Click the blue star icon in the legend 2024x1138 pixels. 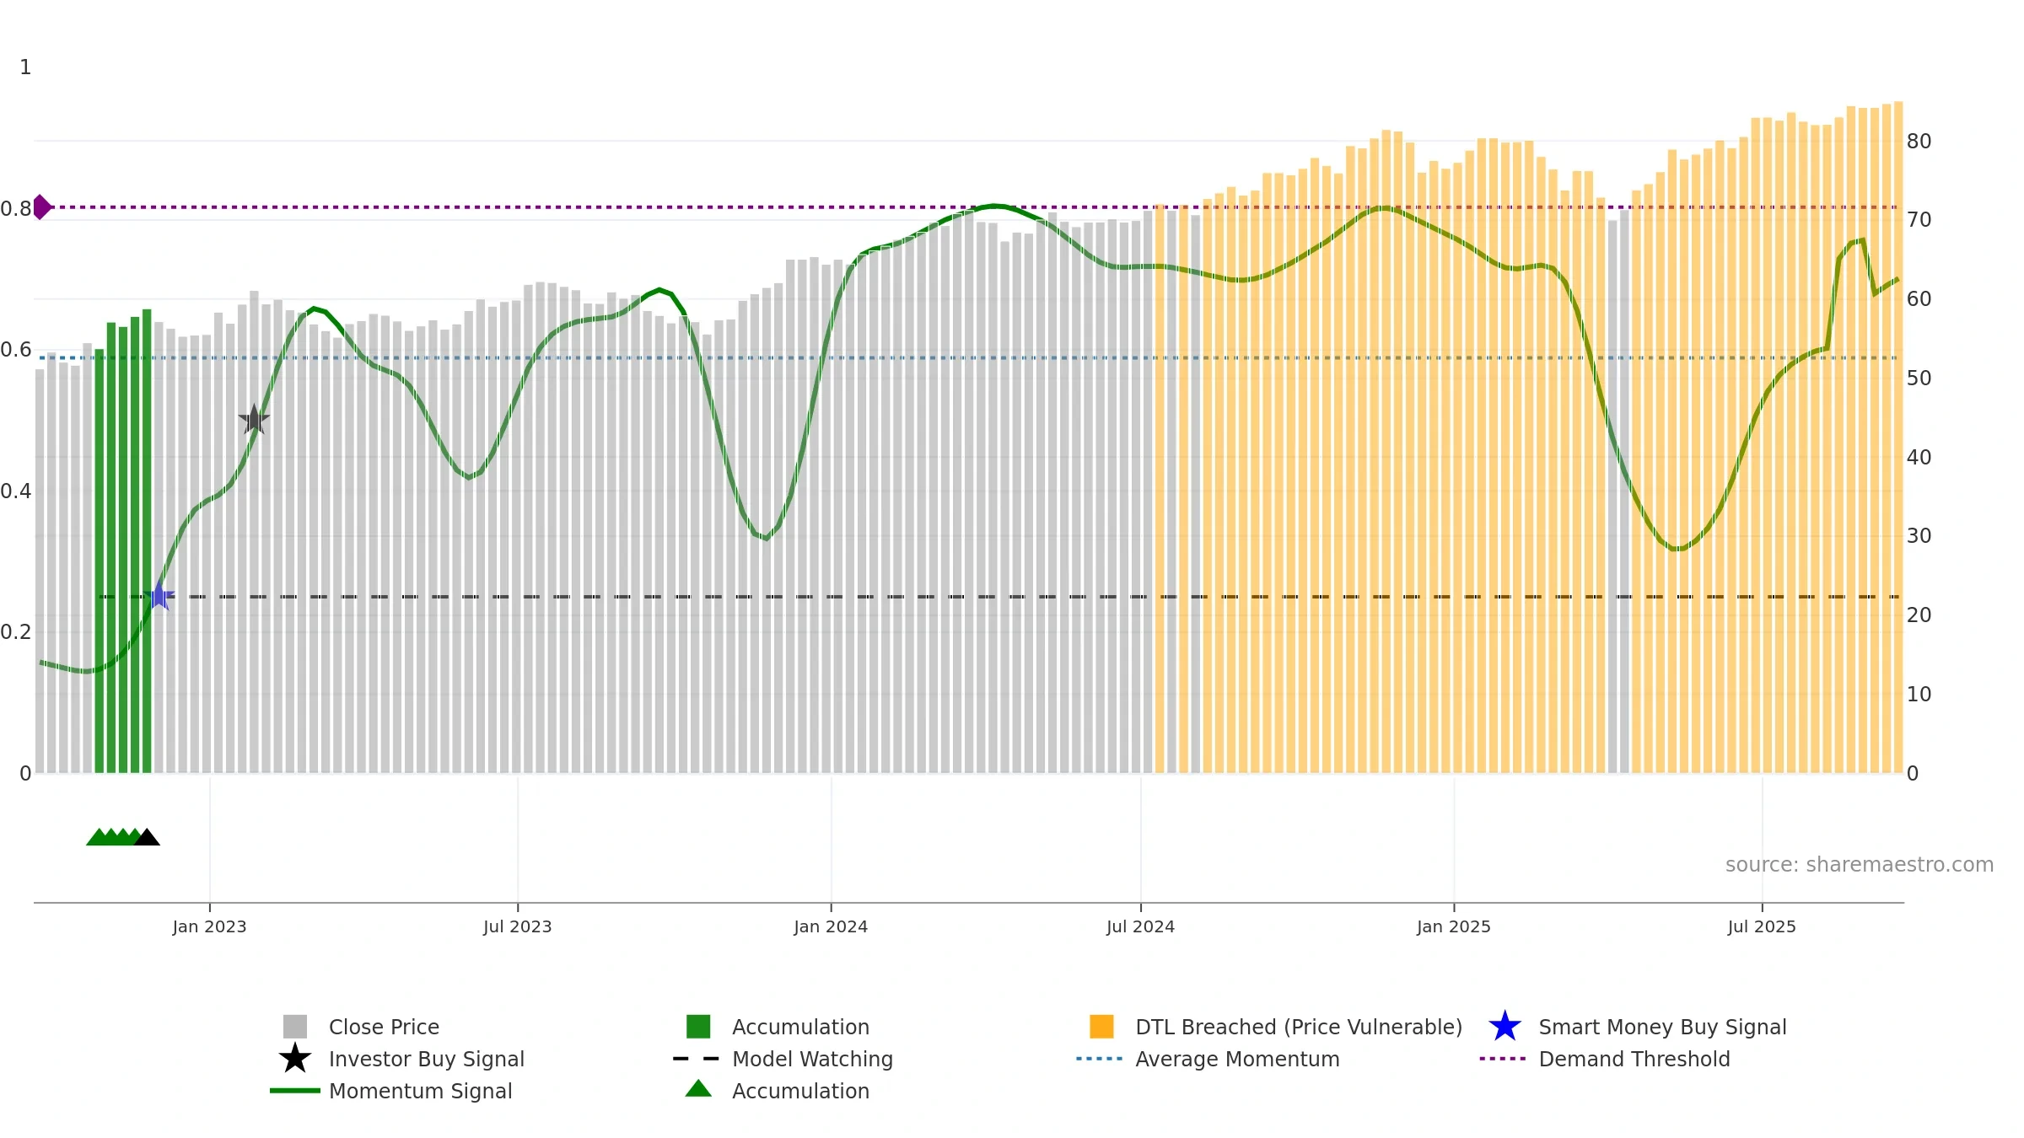coord(1505,1027)
